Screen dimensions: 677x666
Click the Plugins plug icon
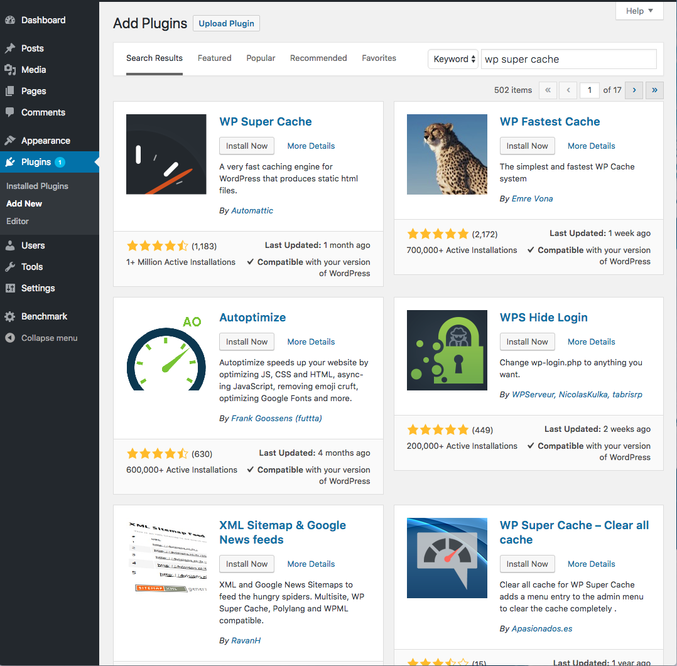10,162
